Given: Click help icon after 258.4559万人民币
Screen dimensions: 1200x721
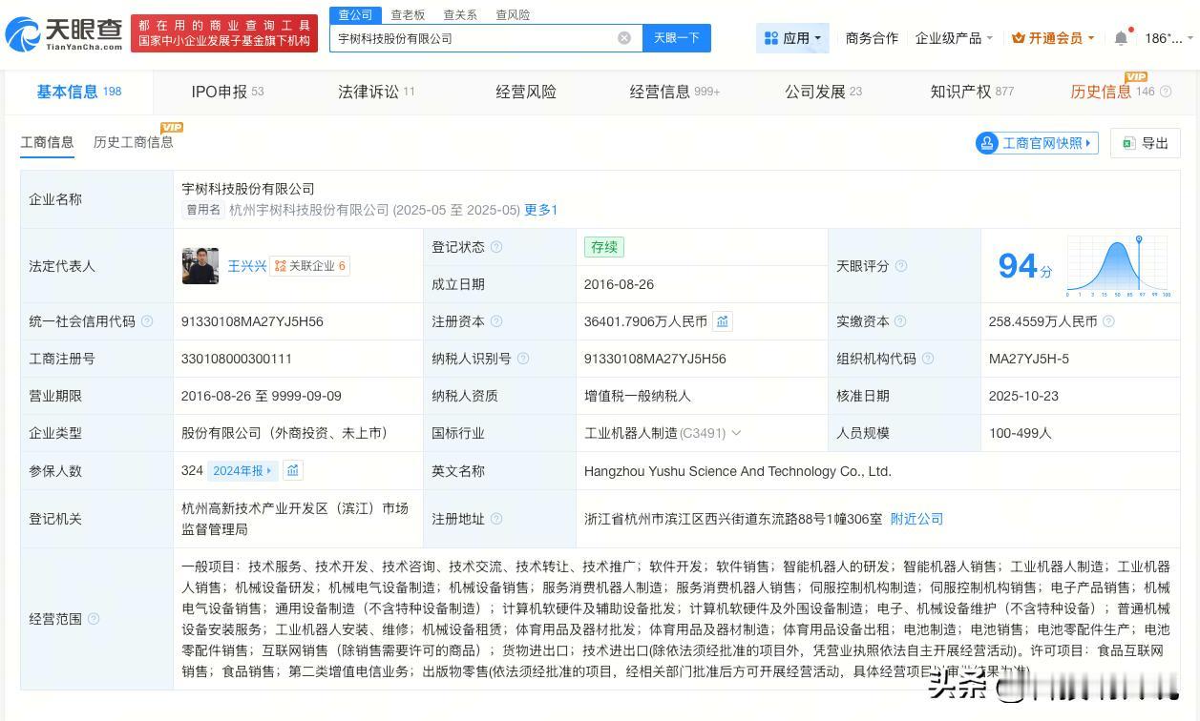Looking at the screenshot, I should pos(1108,321).
